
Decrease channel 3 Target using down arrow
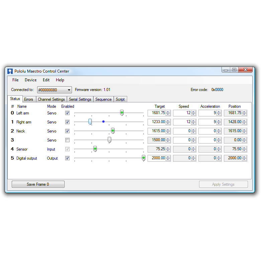(x=168, y=141)
